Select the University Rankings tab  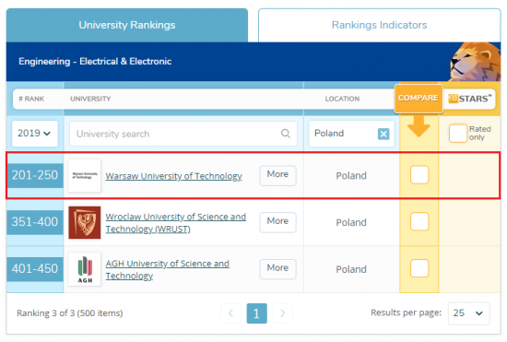pos(127,25)
